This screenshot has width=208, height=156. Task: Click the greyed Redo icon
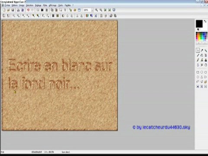pyautogui.click(x=32, y=10)
